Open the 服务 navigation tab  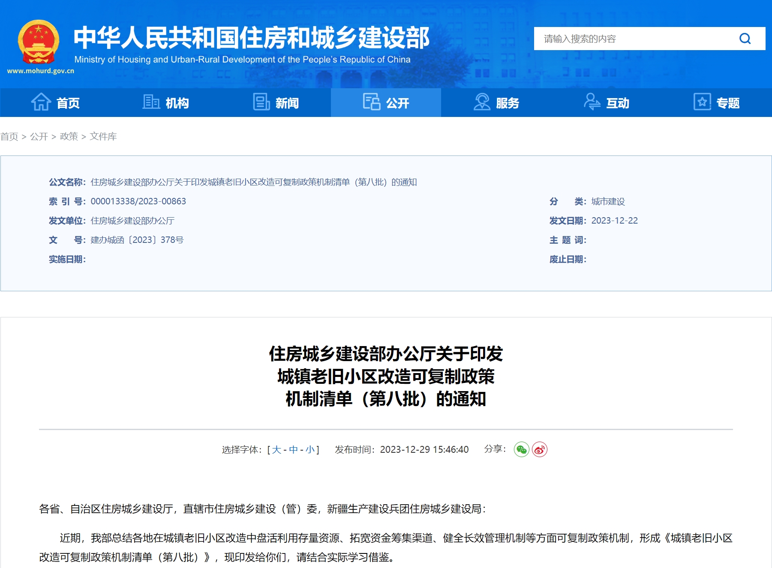point(496,102)
